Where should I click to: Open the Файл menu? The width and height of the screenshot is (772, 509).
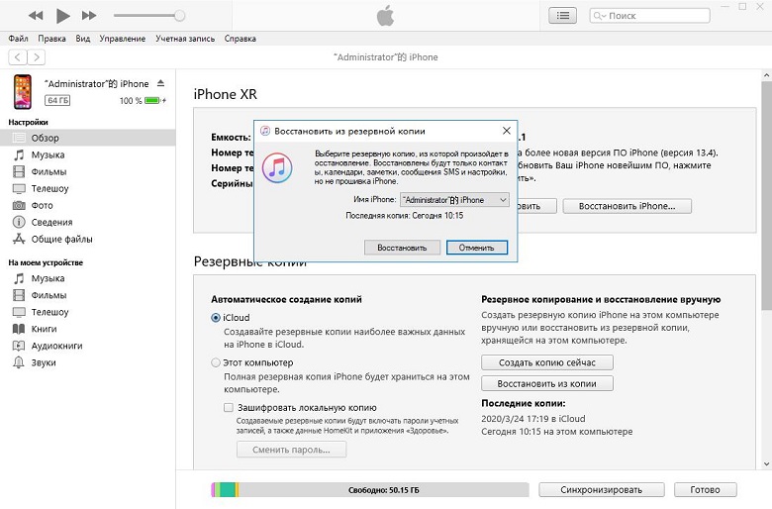(x=18, y=39)
